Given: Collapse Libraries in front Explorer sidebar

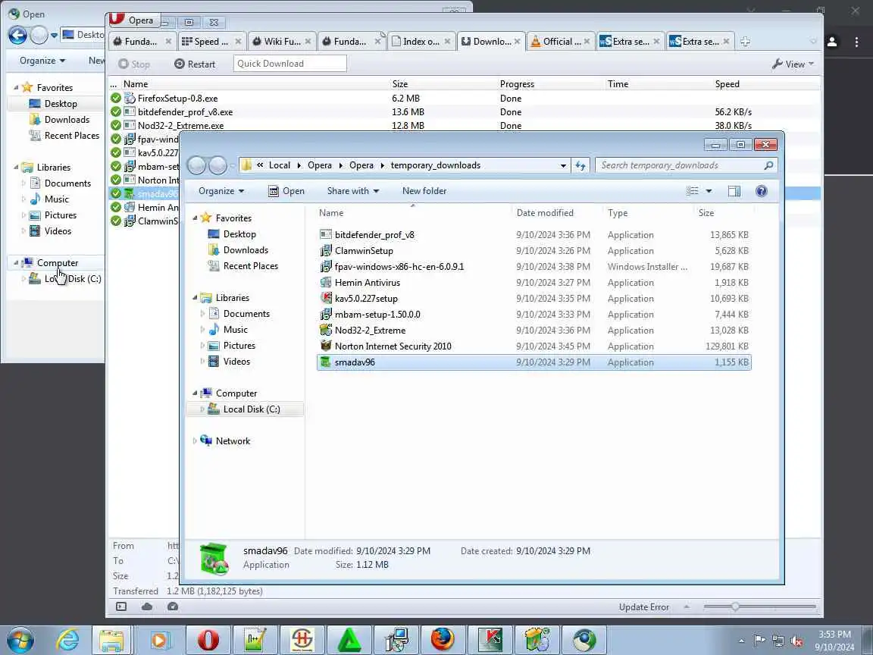Looking at the screenshot, I should [x=195, y=297].
